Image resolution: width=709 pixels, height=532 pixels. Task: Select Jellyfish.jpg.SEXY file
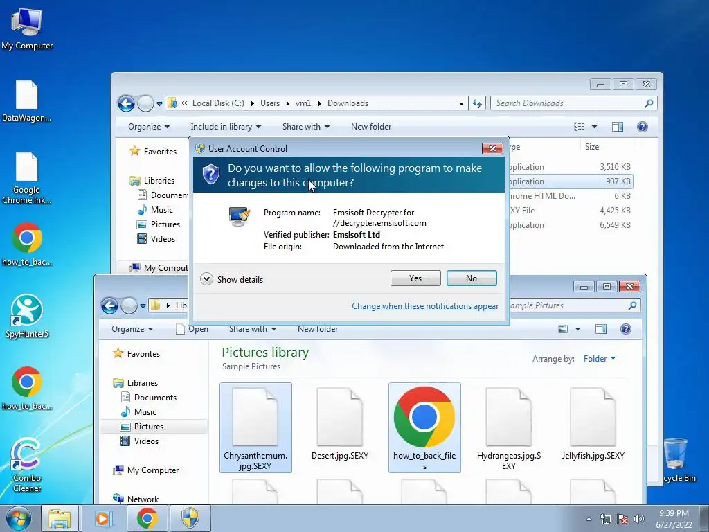point(593,425)
